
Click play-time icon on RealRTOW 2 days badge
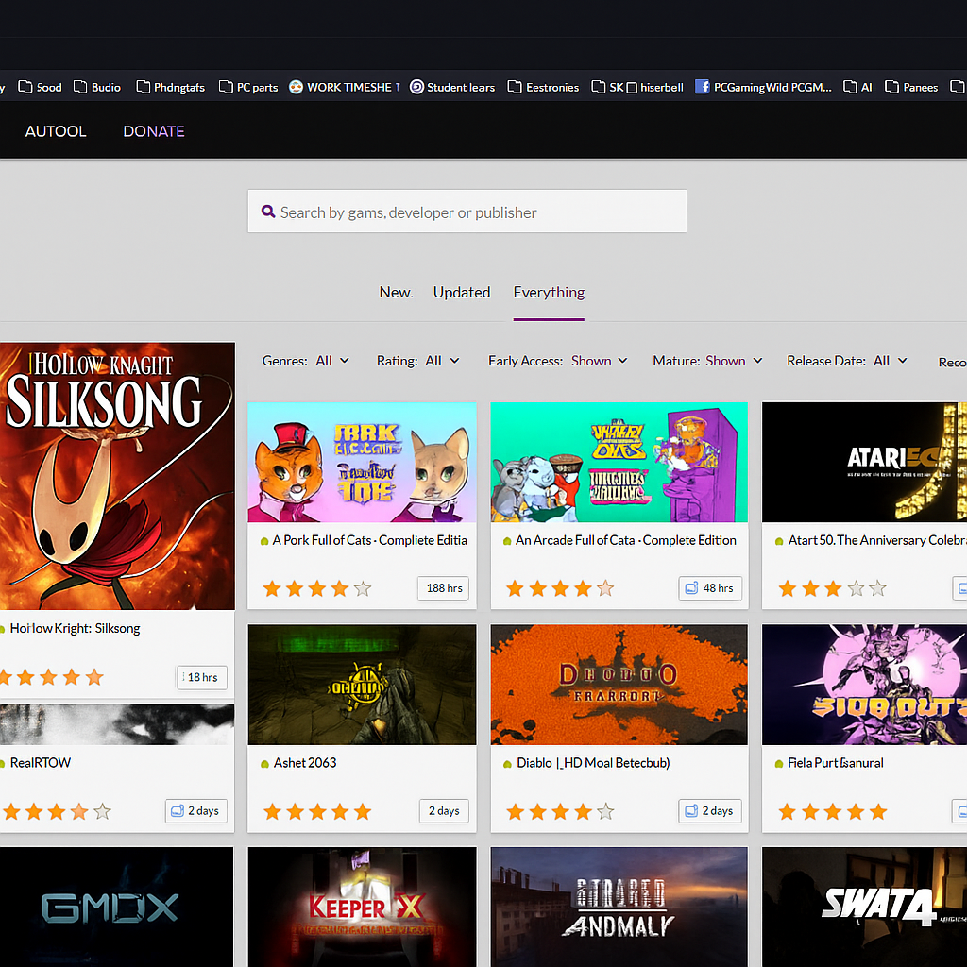point(178,810)
